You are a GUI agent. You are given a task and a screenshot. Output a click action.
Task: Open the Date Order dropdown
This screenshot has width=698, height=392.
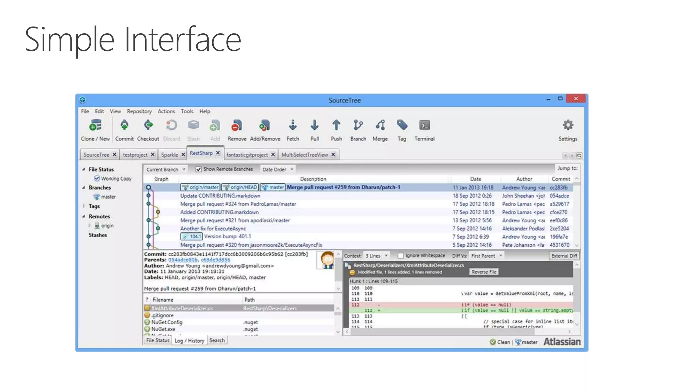[278, 169]
